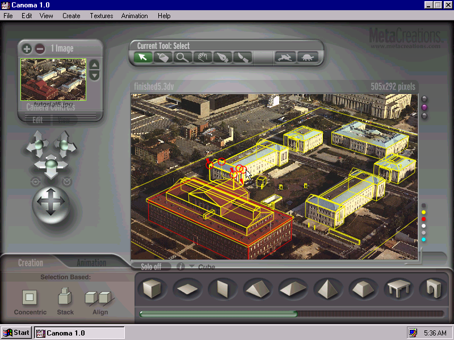Image resolution: width=454 pixels, height=340 pixels.
Task: Create a Cube primitive
Action: click(x=152, y=288)
